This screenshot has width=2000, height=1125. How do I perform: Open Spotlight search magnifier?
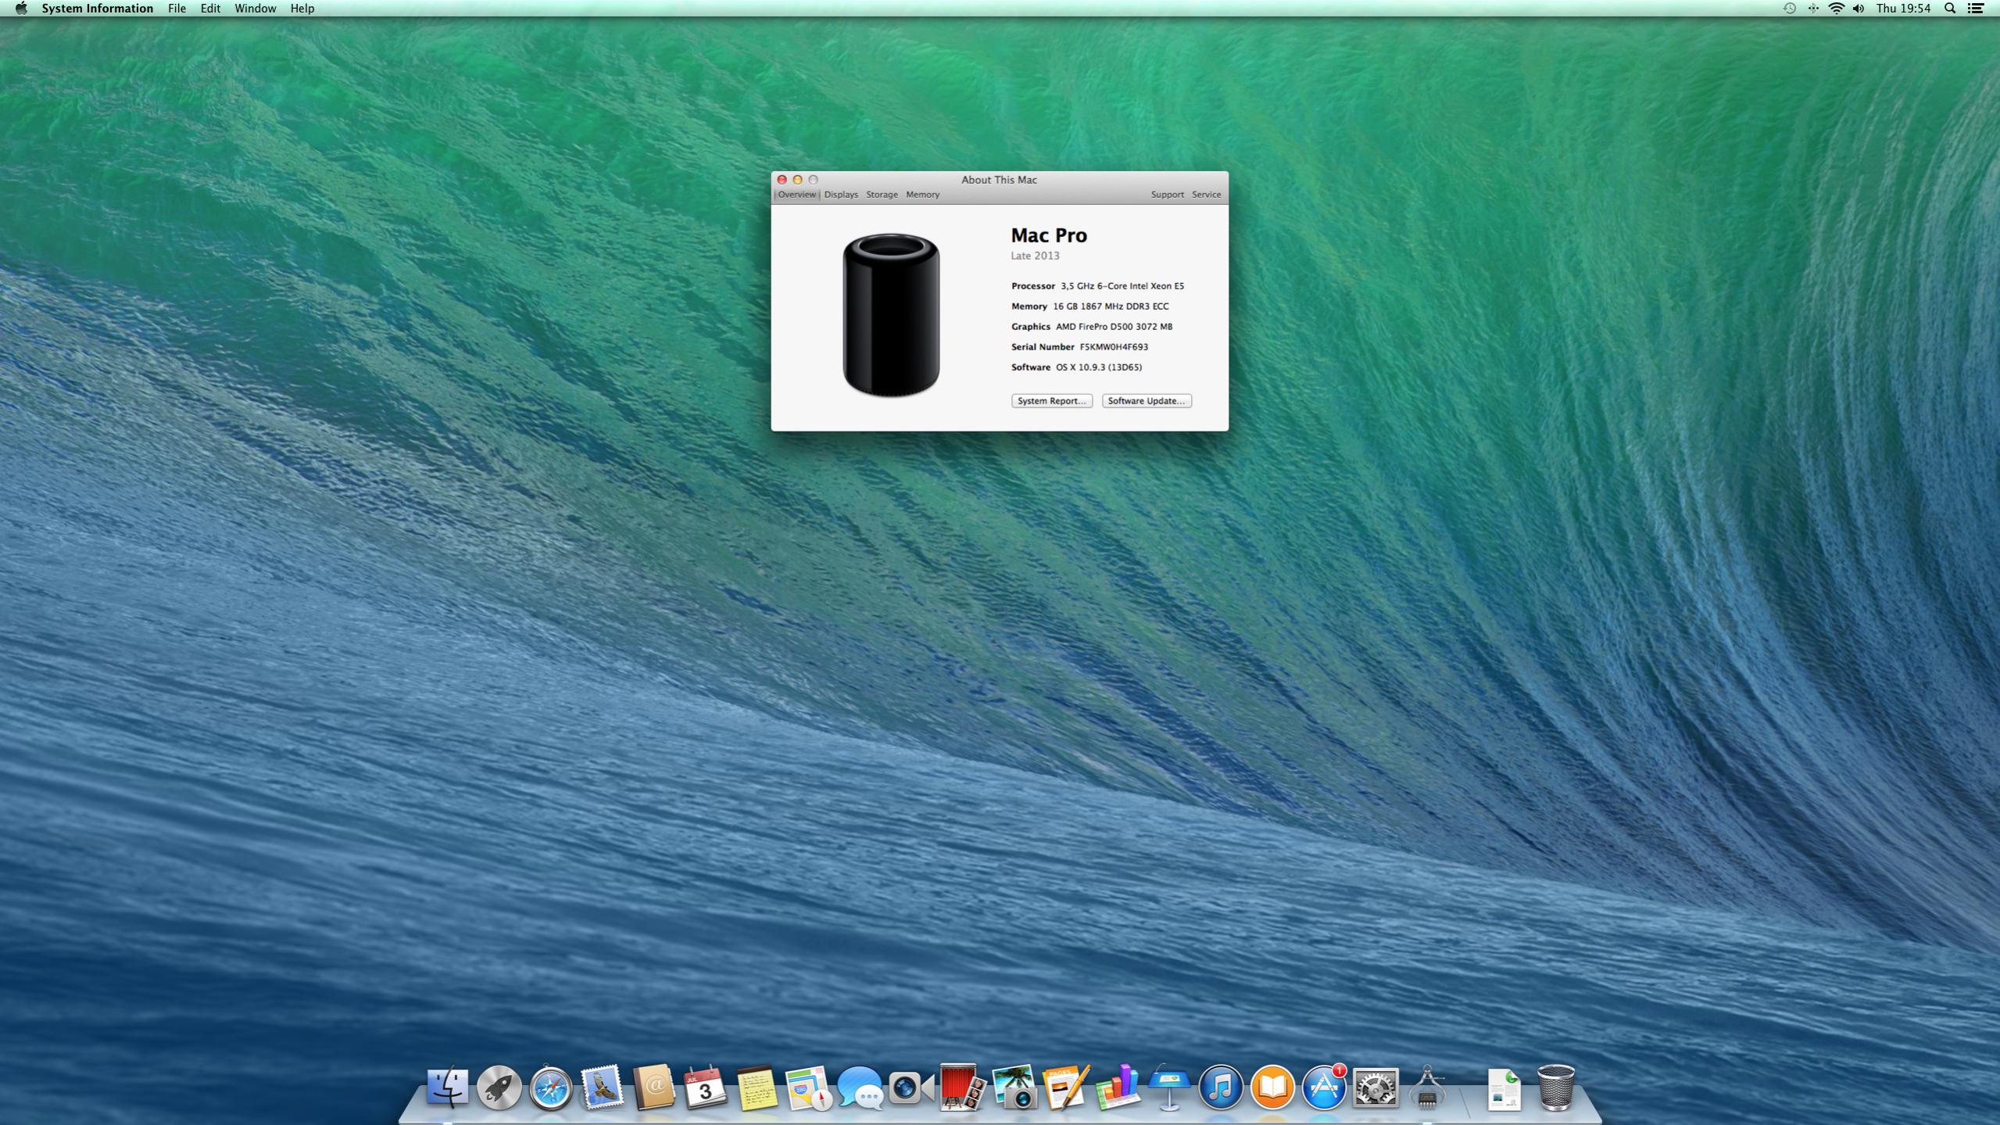click(1950, 9)
